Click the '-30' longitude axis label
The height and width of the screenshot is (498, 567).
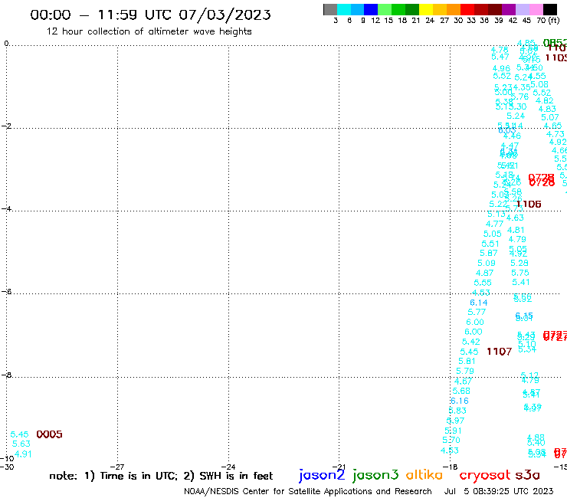point(7,467)
